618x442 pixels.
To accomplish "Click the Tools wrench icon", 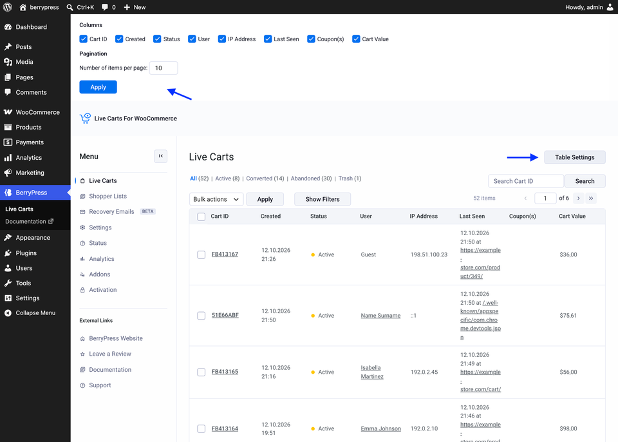I will (x=8, y=283).
